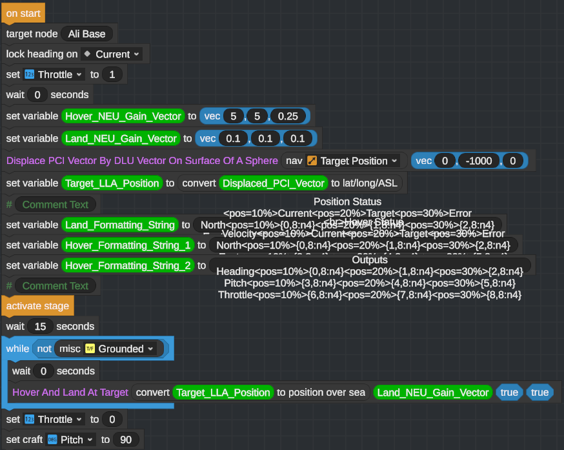Select the Hover_Formatting_String_2 variable pill
564x450 pixels.
point(128,266)
